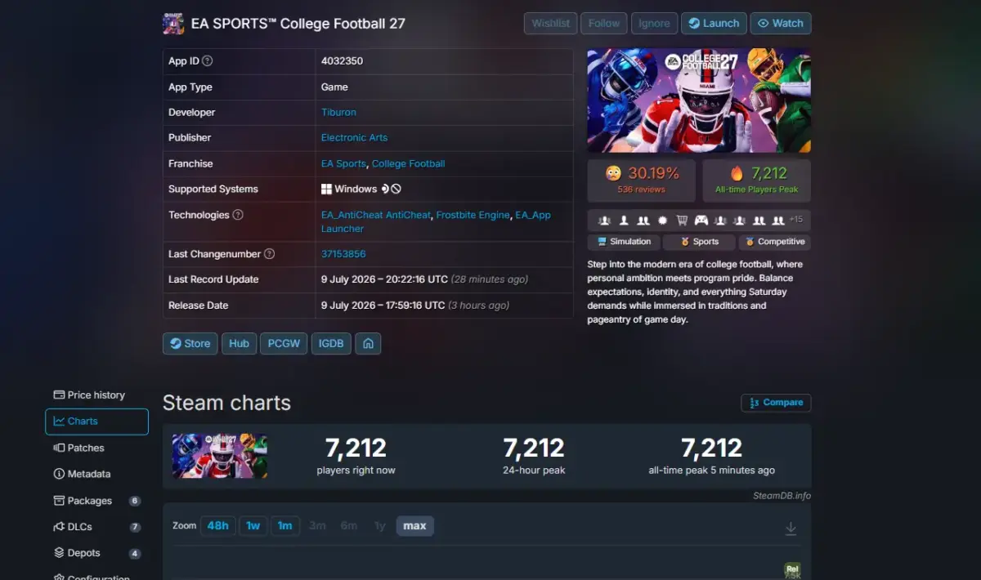Click the 7,212 24-hour peak stat

[534, 456]
